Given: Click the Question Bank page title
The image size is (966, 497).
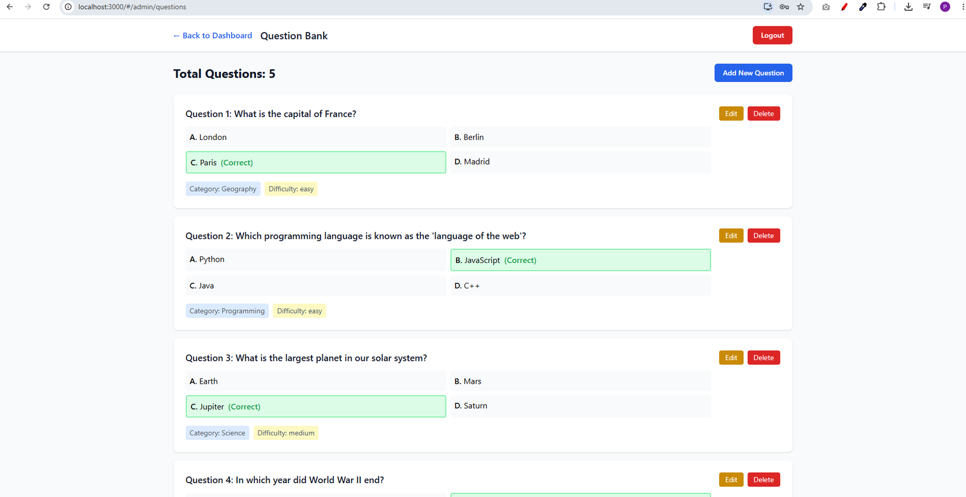Looking at the screenshot, I should click(294, 36).
